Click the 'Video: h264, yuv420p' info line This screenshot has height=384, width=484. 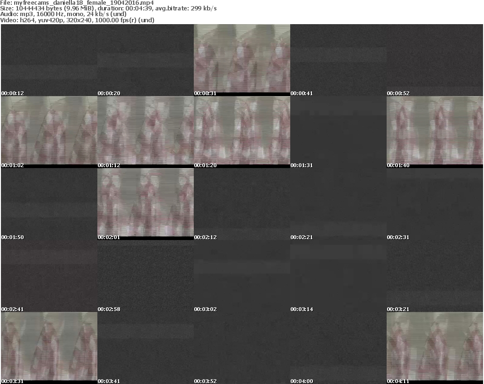[77, 20]
